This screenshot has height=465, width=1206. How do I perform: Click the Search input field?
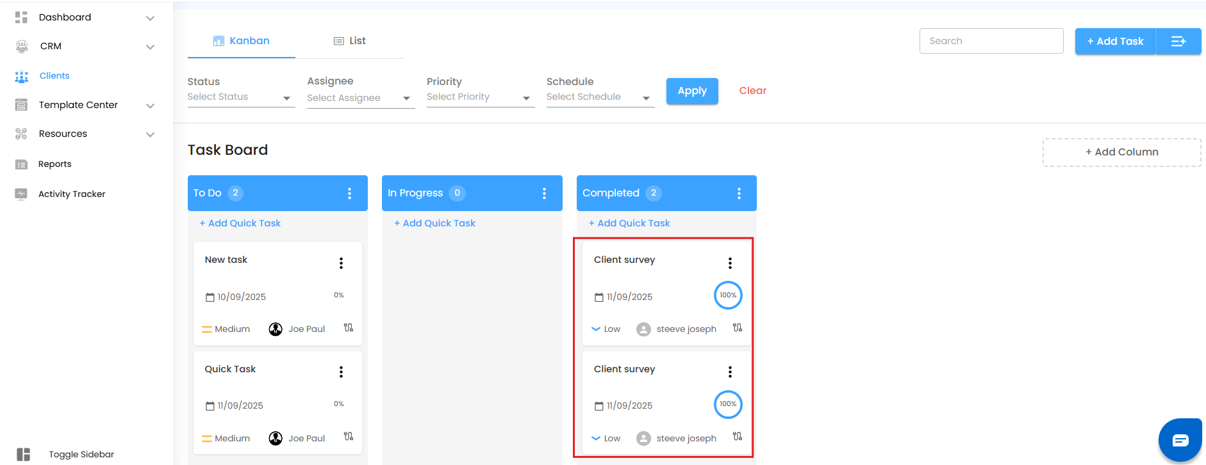(x=991, y=41)
